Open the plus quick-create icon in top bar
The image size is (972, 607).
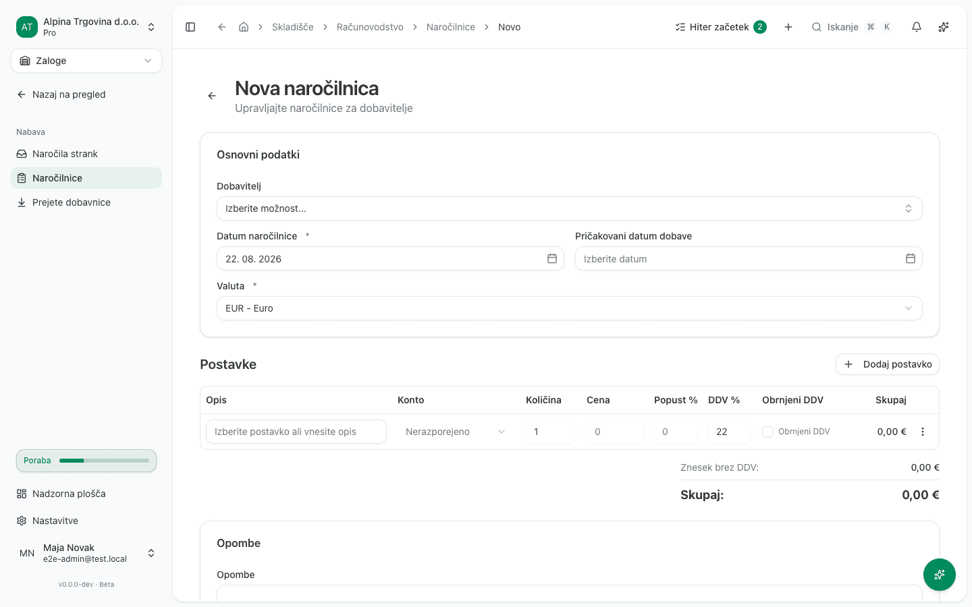[788, 27]
